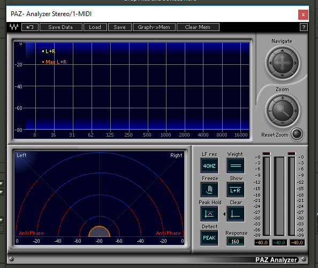
Task: Click the Load preset button
Action: [x=95, y=27]
